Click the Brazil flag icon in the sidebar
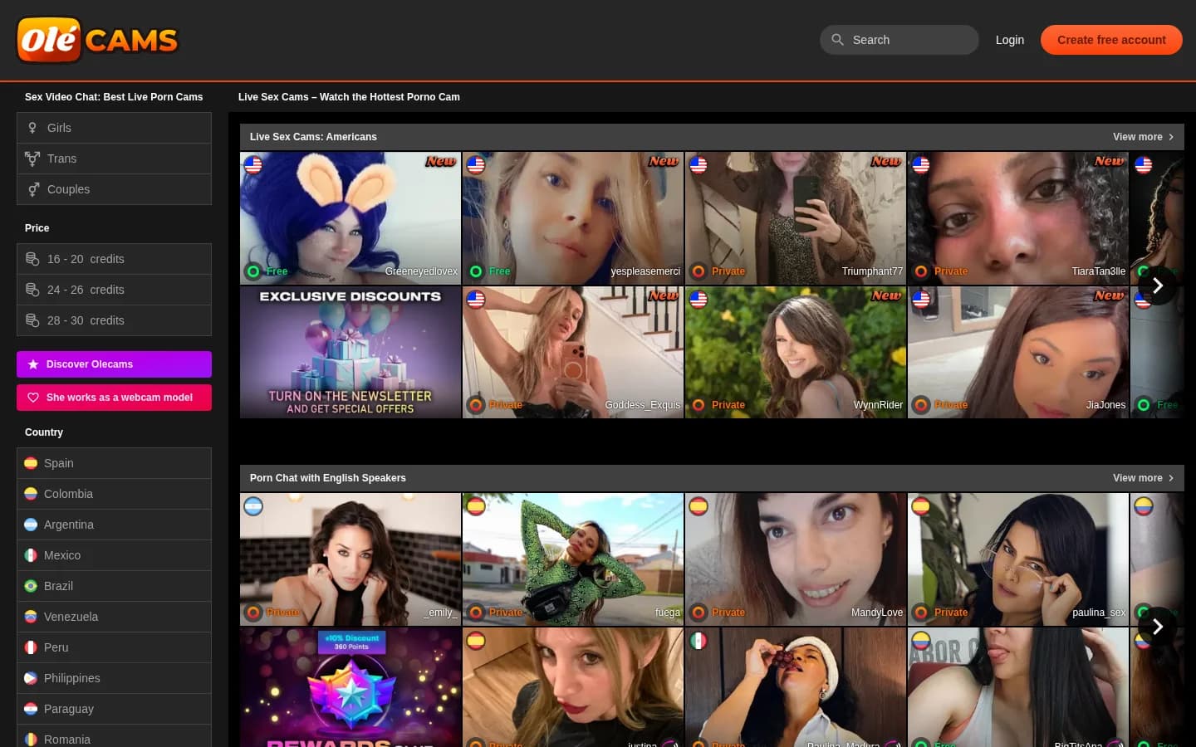 [31, 586]
